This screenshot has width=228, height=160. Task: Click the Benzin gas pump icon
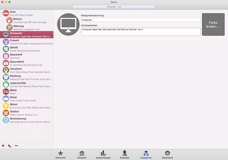point(9,20)
